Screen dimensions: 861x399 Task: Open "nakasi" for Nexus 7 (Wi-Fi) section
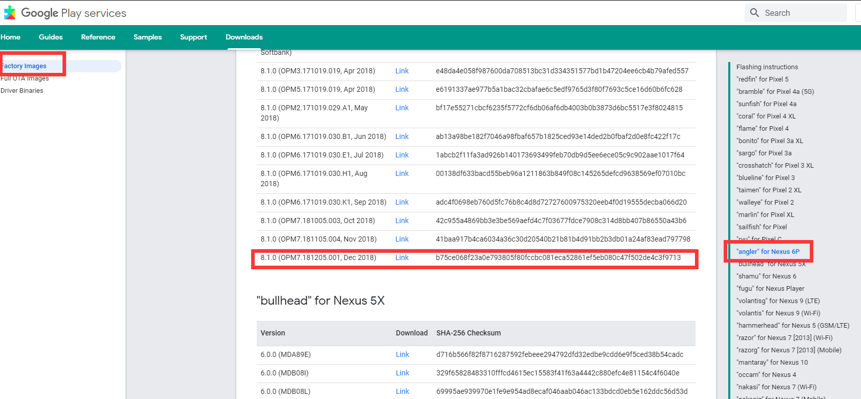click(x=776, y=387)
